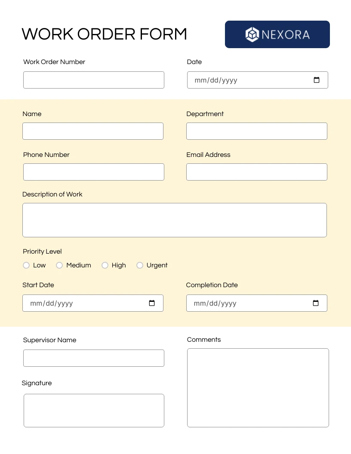The height and width of the screenshot is (454, 351).
Task: Click the 'Phone Number' label
Action: [46, 155]
